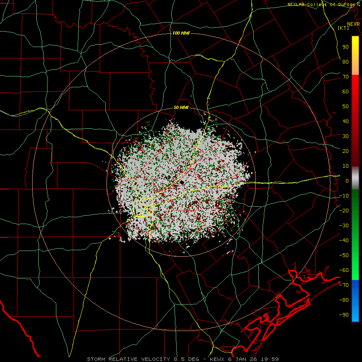Click the 50 NMI range ring label
362x362 pixels.
click(x=181, y=107)
